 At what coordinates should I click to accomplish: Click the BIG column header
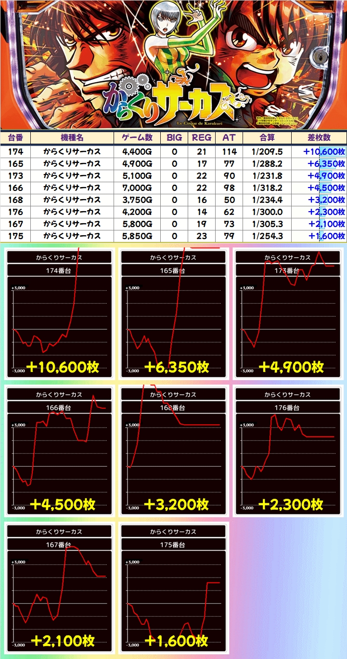(174, 137)
